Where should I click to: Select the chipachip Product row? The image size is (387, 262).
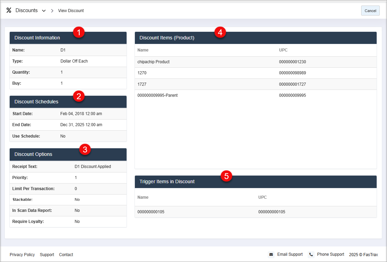pyautogui.click(x=153, y=62)
